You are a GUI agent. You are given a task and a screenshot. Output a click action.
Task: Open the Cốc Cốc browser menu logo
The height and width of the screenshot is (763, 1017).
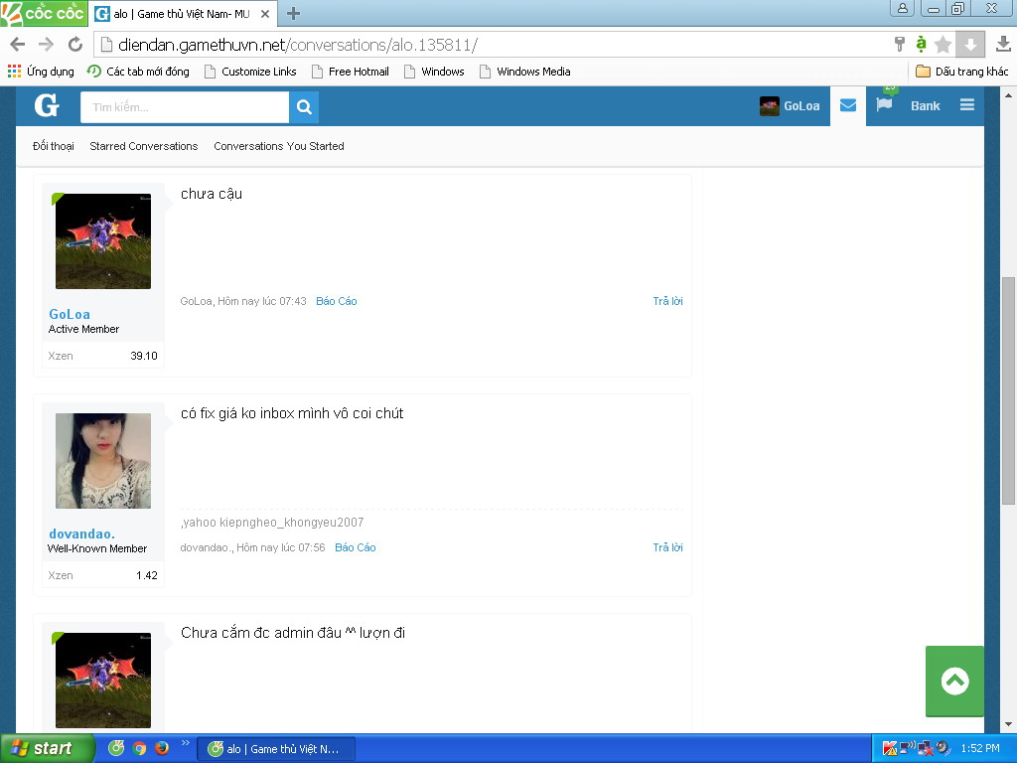coord(44,13)
